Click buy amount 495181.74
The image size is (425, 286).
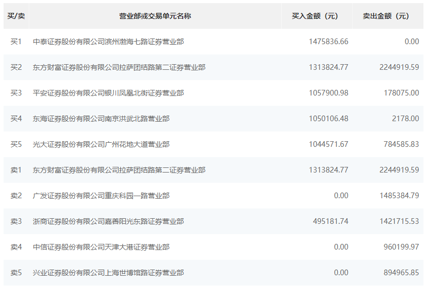(331, 221)
